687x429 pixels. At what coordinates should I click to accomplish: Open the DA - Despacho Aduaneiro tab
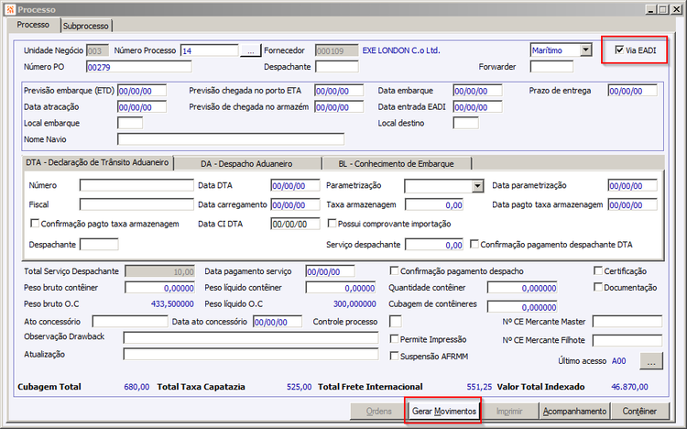point(246,163)
